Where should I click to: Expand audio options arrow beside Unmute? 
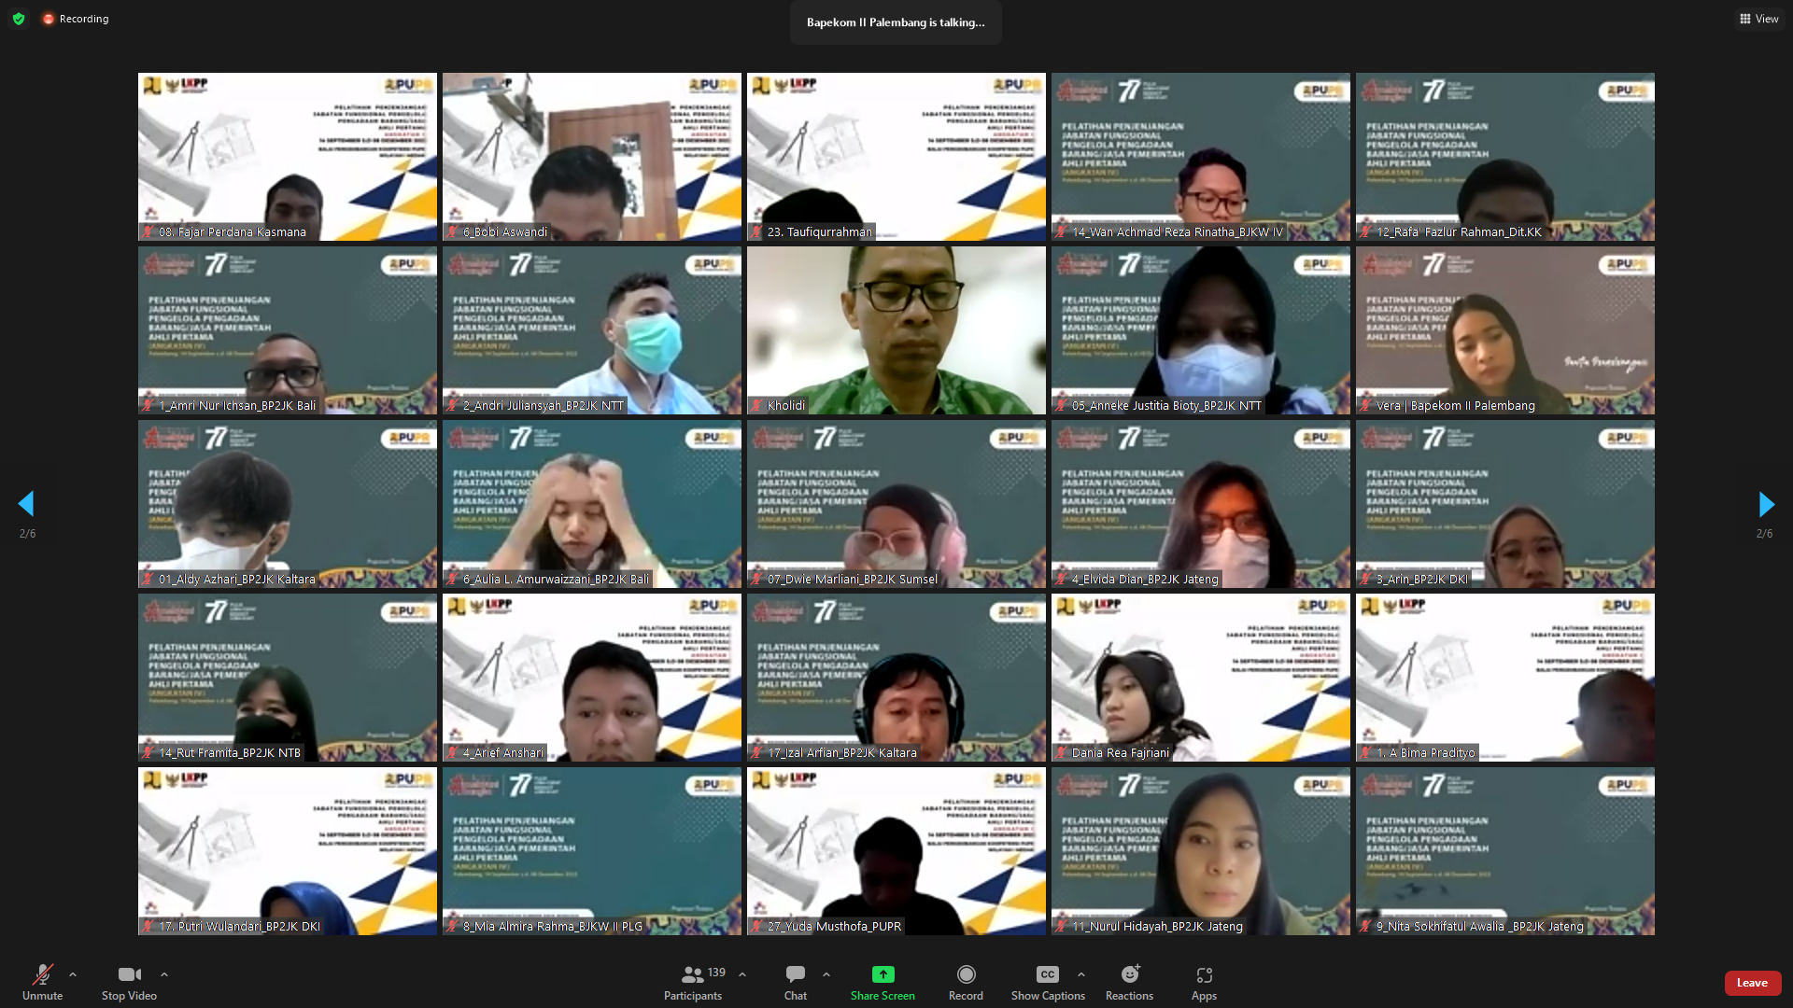pyautogui.click(x=73, y=974)
